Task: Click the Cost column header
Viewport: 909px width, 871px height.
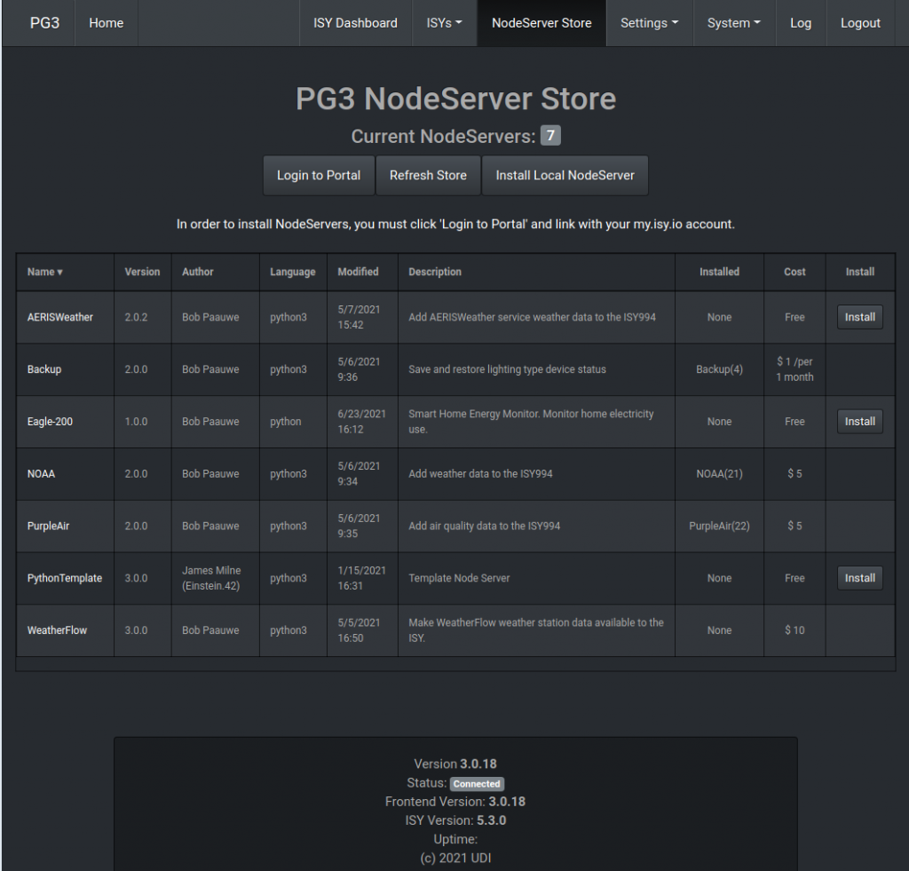Action: 794,272
